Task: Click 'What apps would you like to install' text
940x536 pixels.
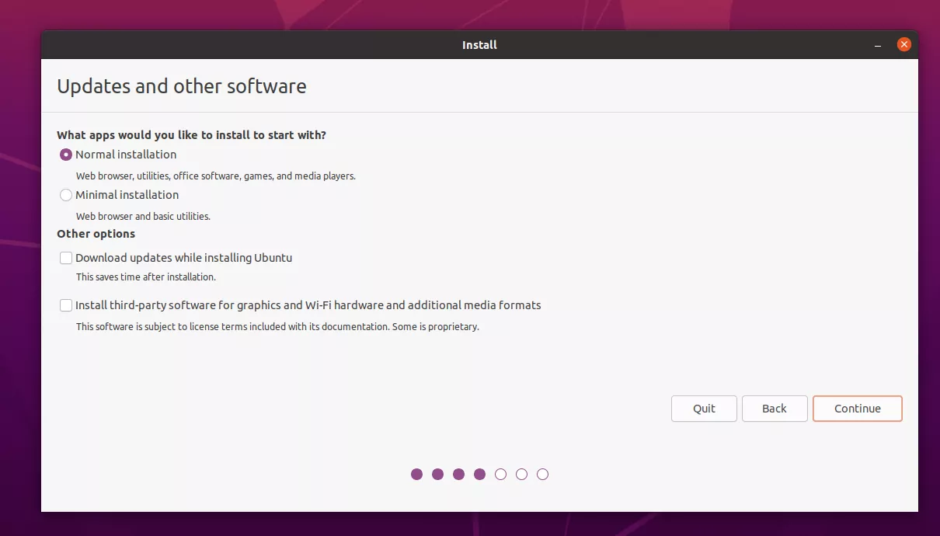Action: (x=191, y=135)
